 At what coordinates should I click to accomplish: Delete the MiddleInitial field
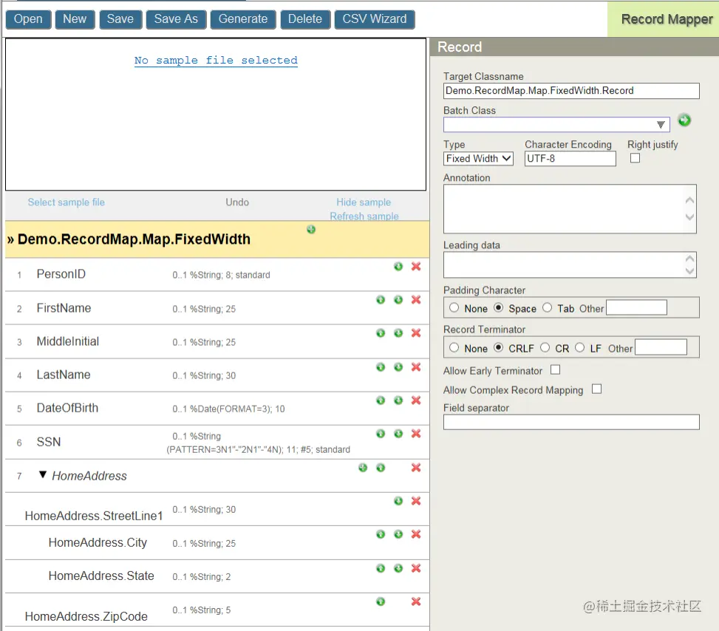click(416, 333)
